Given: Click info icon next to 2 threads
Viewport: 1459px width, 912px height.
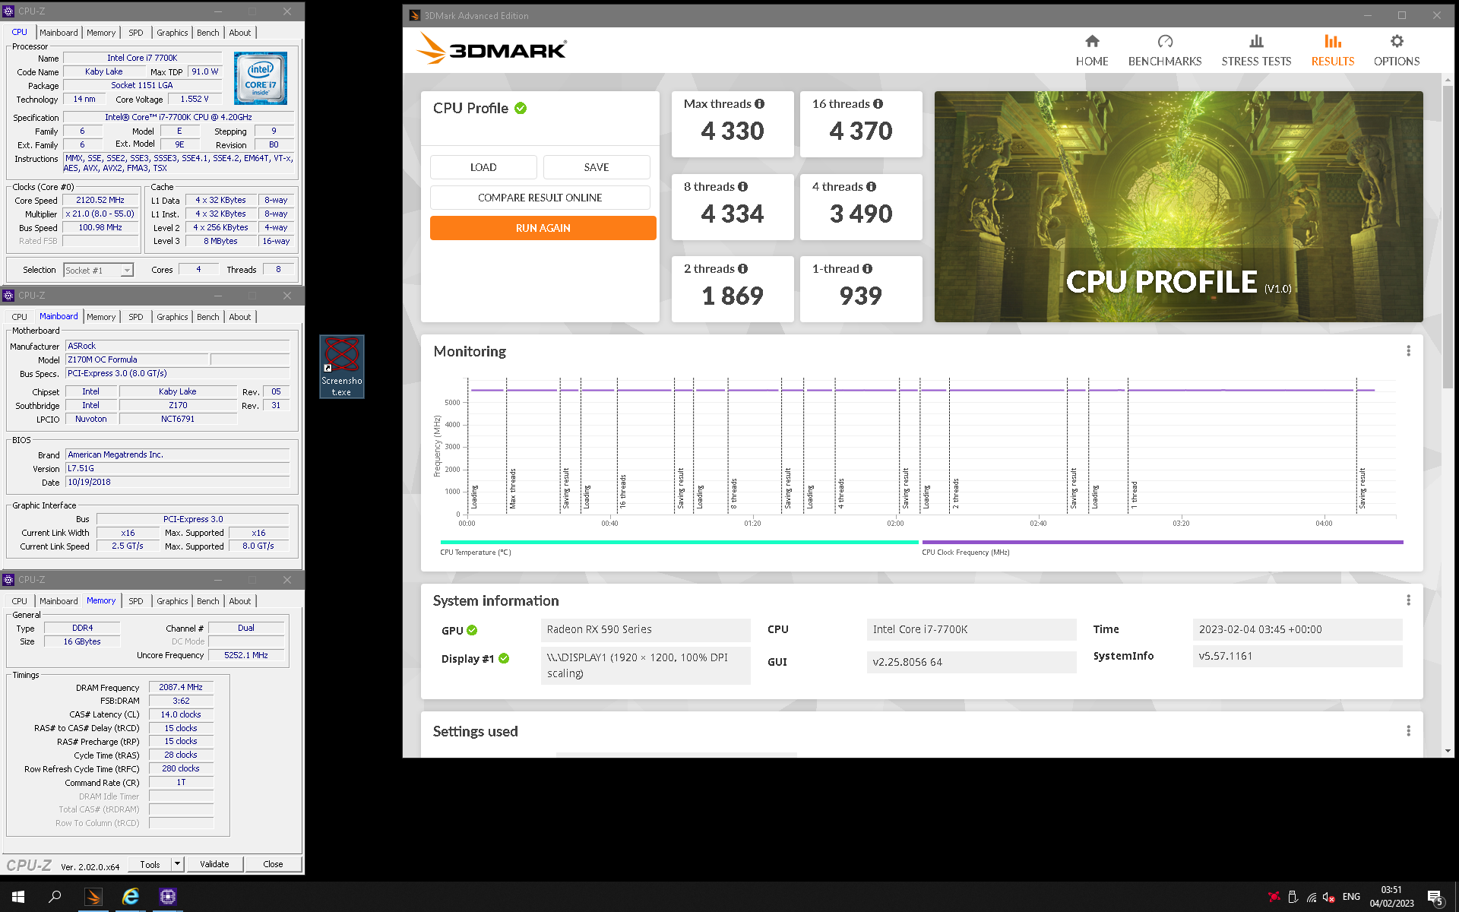Looking at the screenshot, I should (x=742, y=269).
